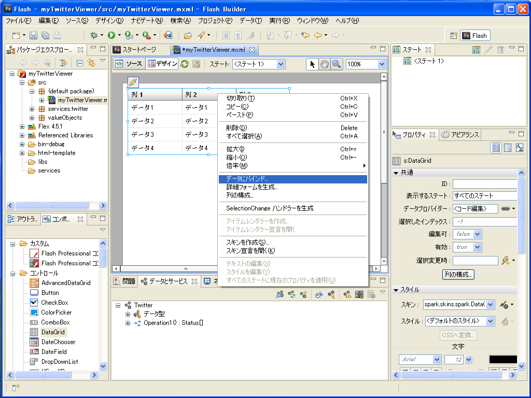Click the delete state trash icon
This screenshot has width=531, height=398.
[x=500, y=50]
